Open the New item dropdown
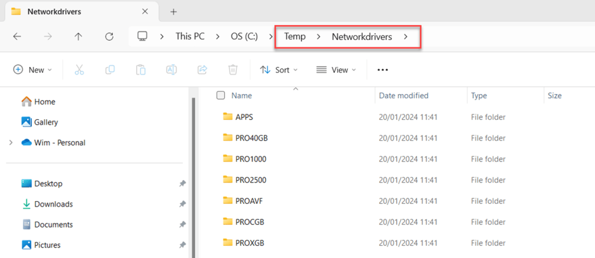Image resolution: width=595 pixels, height=258 pixels. (x=33, y=70)
